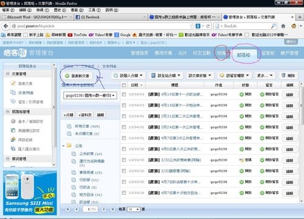
Task: Open the Google bookmark
Action: (122, 35)
